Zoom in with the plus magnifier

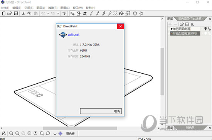(11, 133)
